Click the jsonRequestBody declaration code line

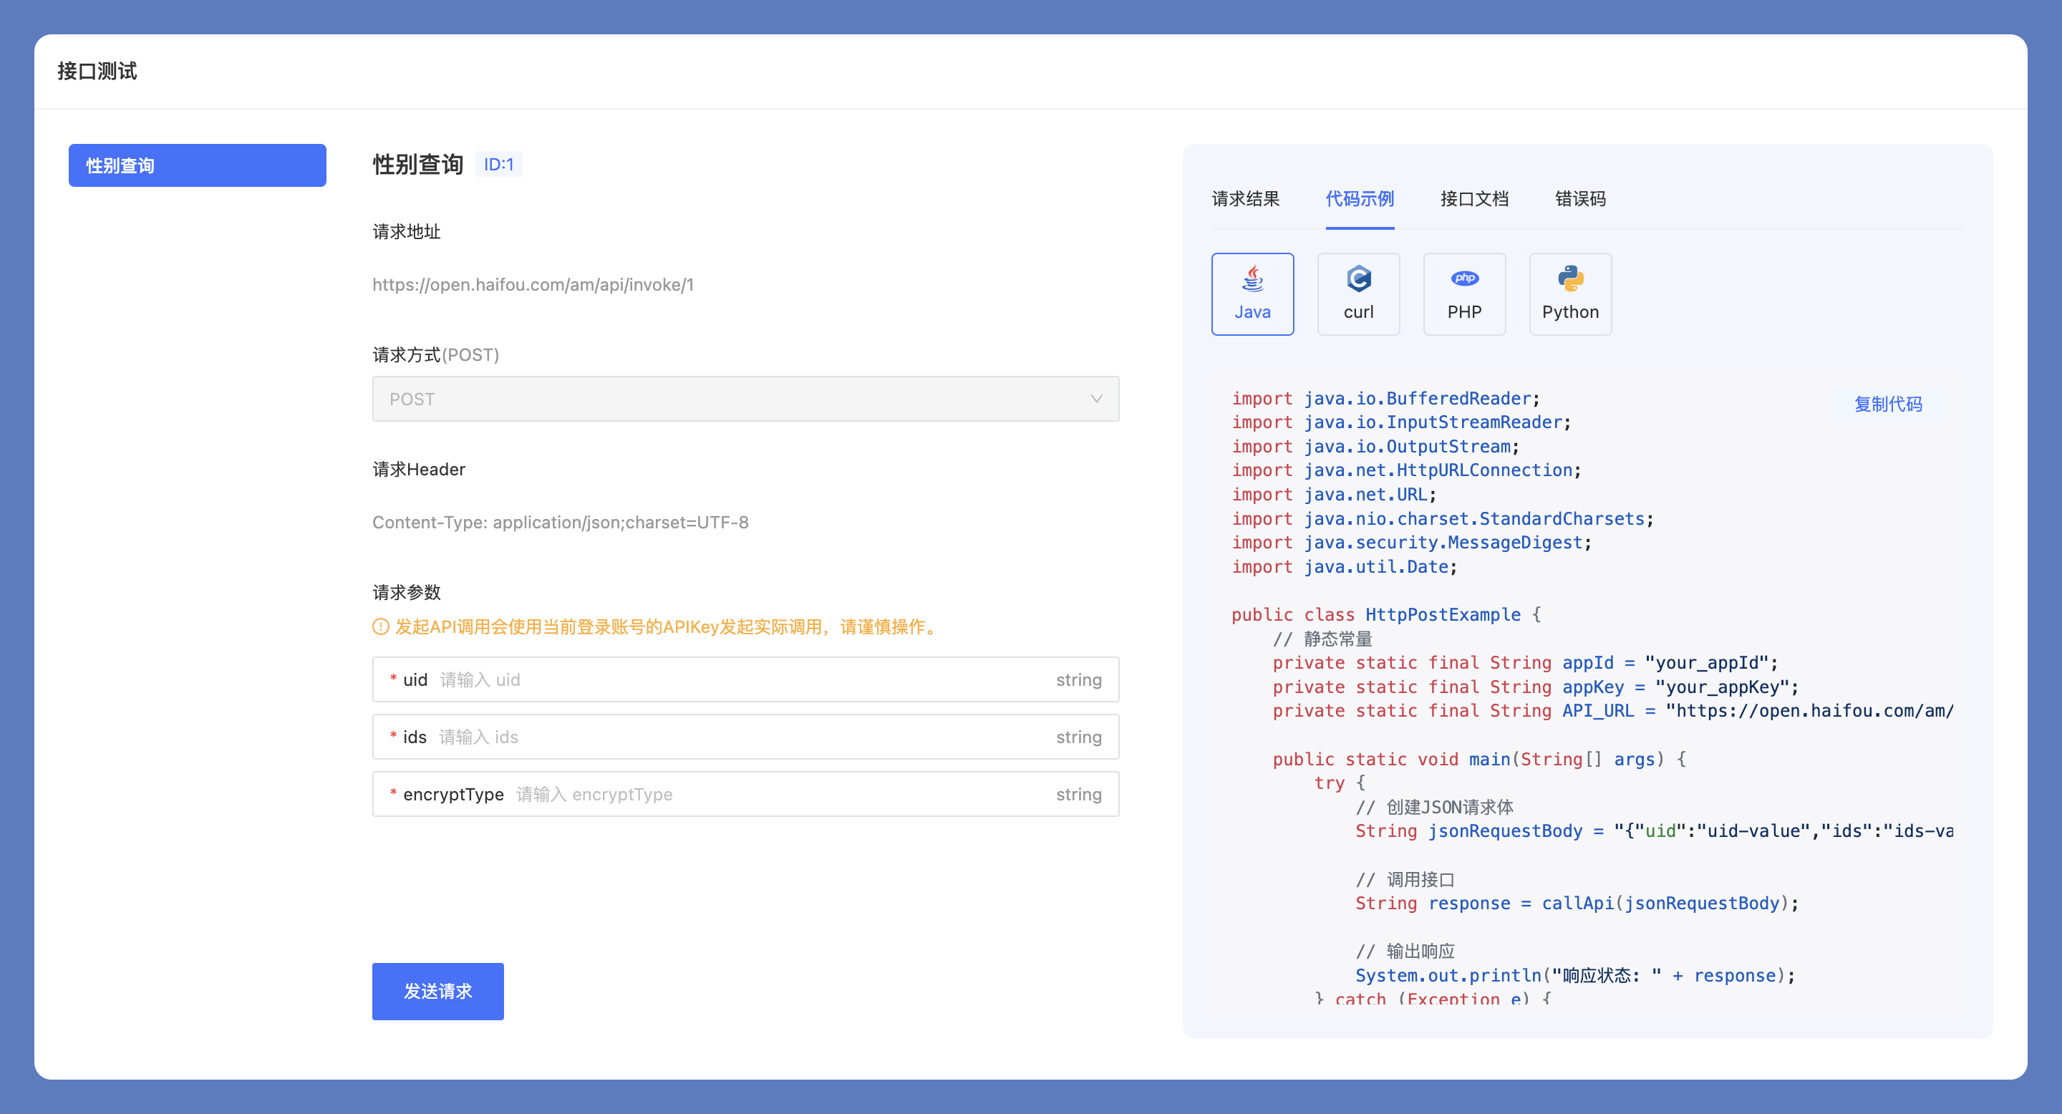click(x=1654, y=830)
